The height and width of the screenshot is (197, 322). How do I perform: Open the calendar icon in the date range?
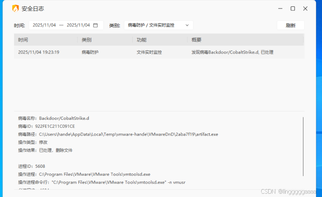(x=96, y=25)
